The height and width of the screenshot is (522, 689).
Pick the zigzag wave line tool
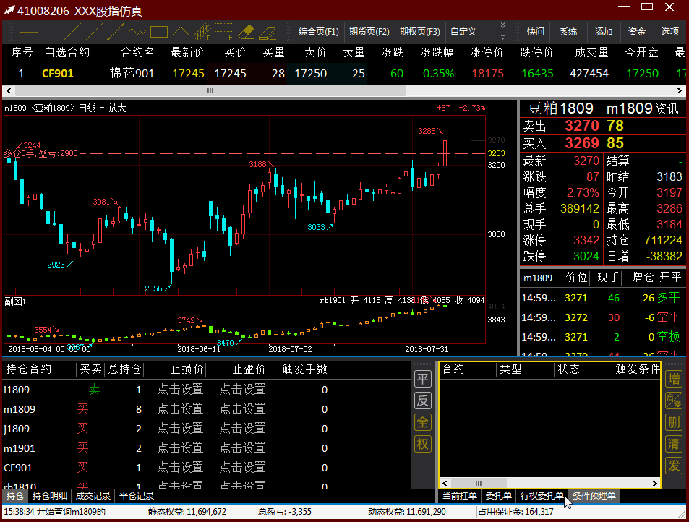tap(137, 32)
